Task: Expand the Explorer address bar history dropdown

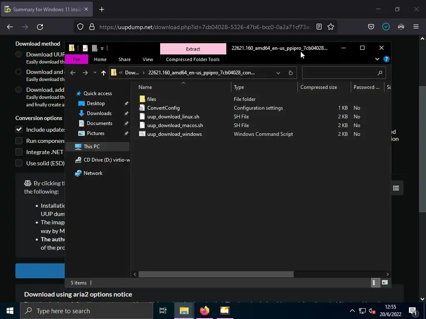Action: pyautogui.click(x=278, y=73)
